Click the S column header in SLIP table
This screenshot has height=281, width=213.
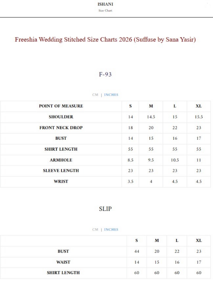coord(137,240)
